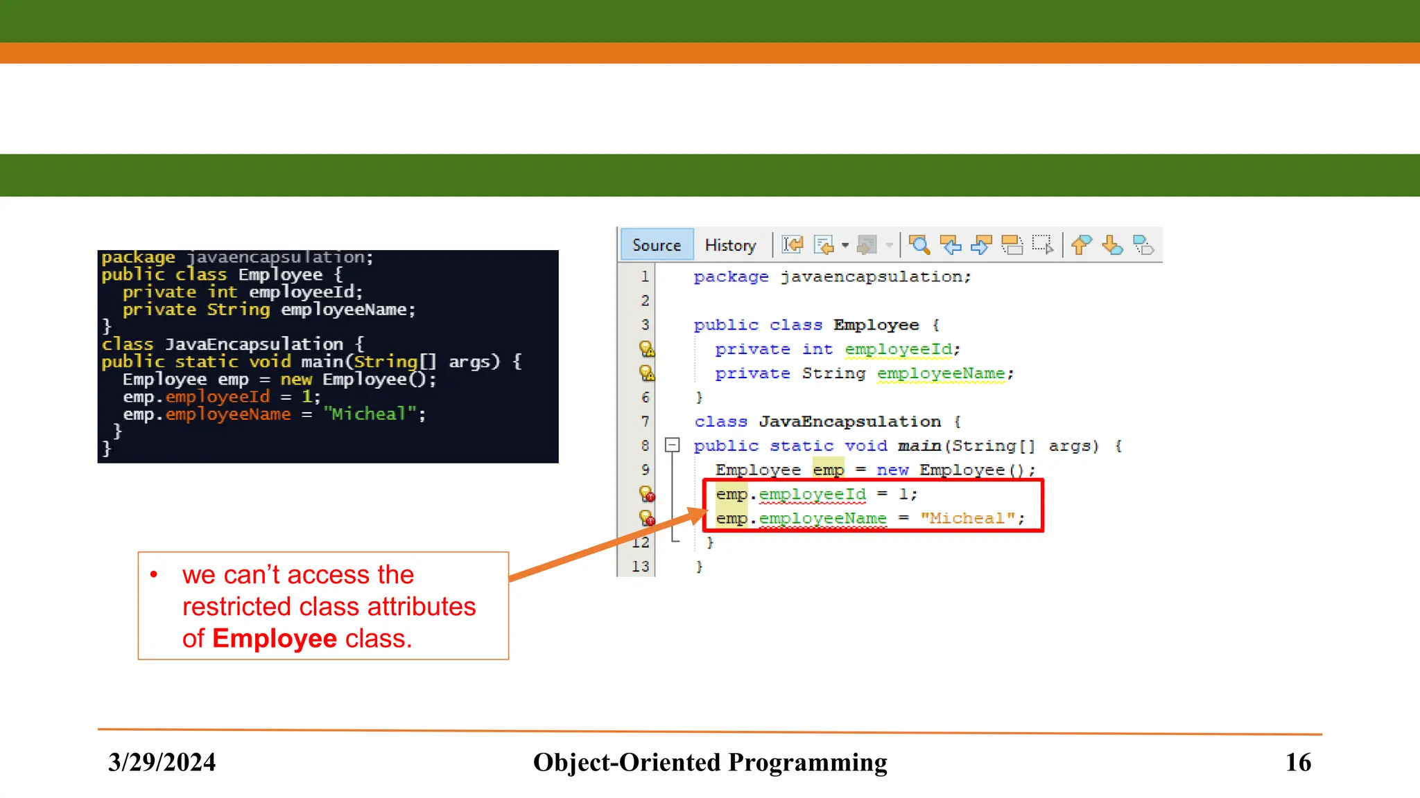Switch to the Source tab
The width and height of the screenshot is (1420, 798).
656,245
